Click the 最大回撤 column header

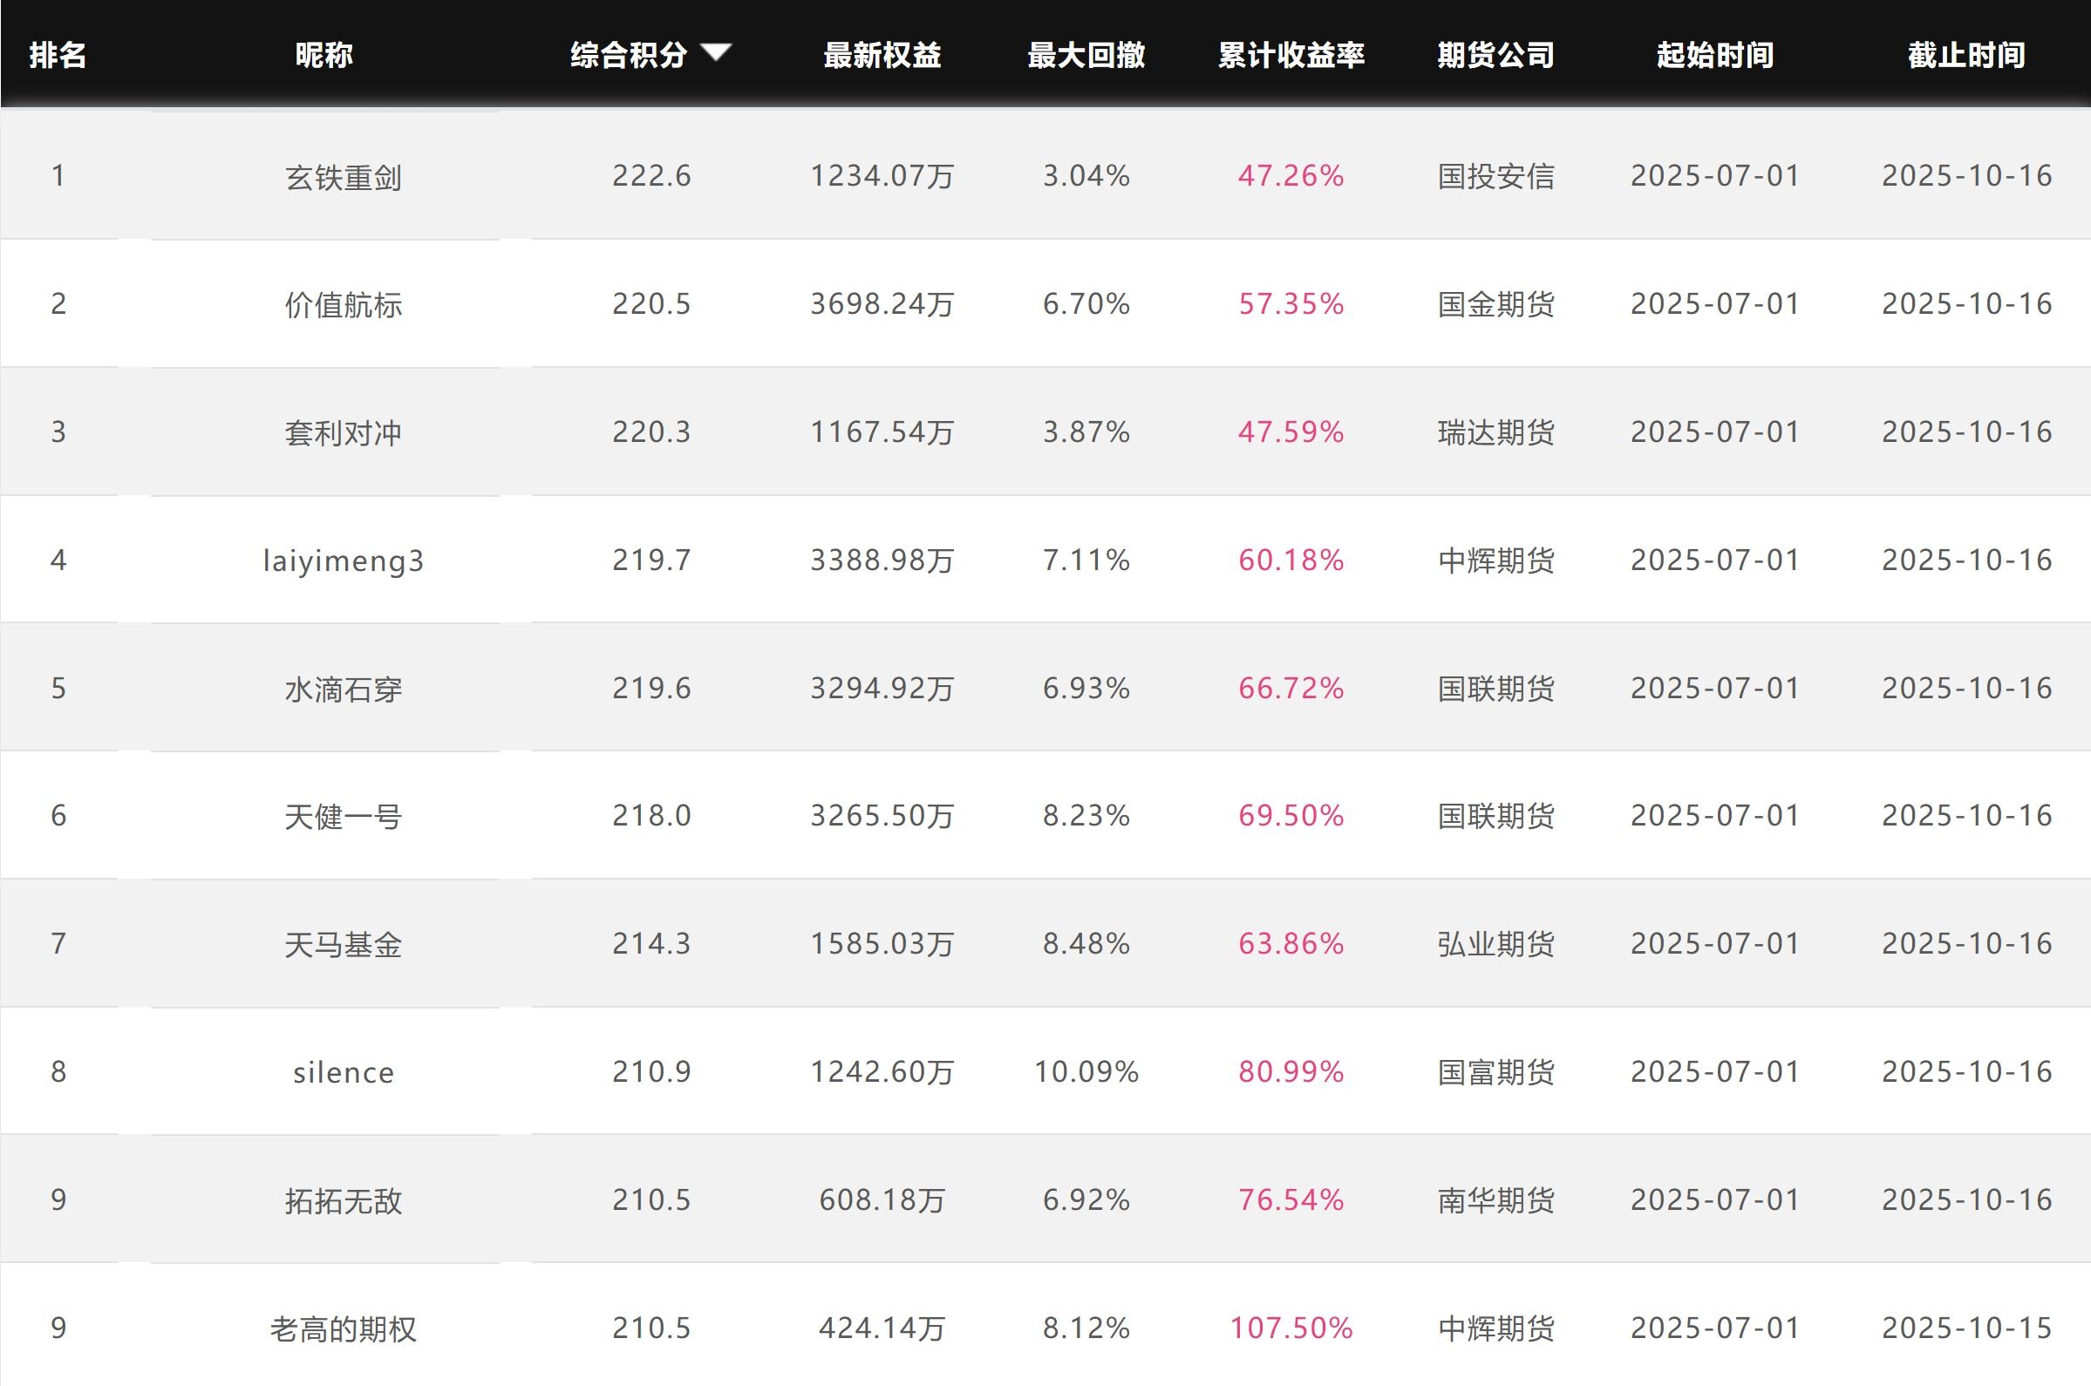[x=1086, y=56]
